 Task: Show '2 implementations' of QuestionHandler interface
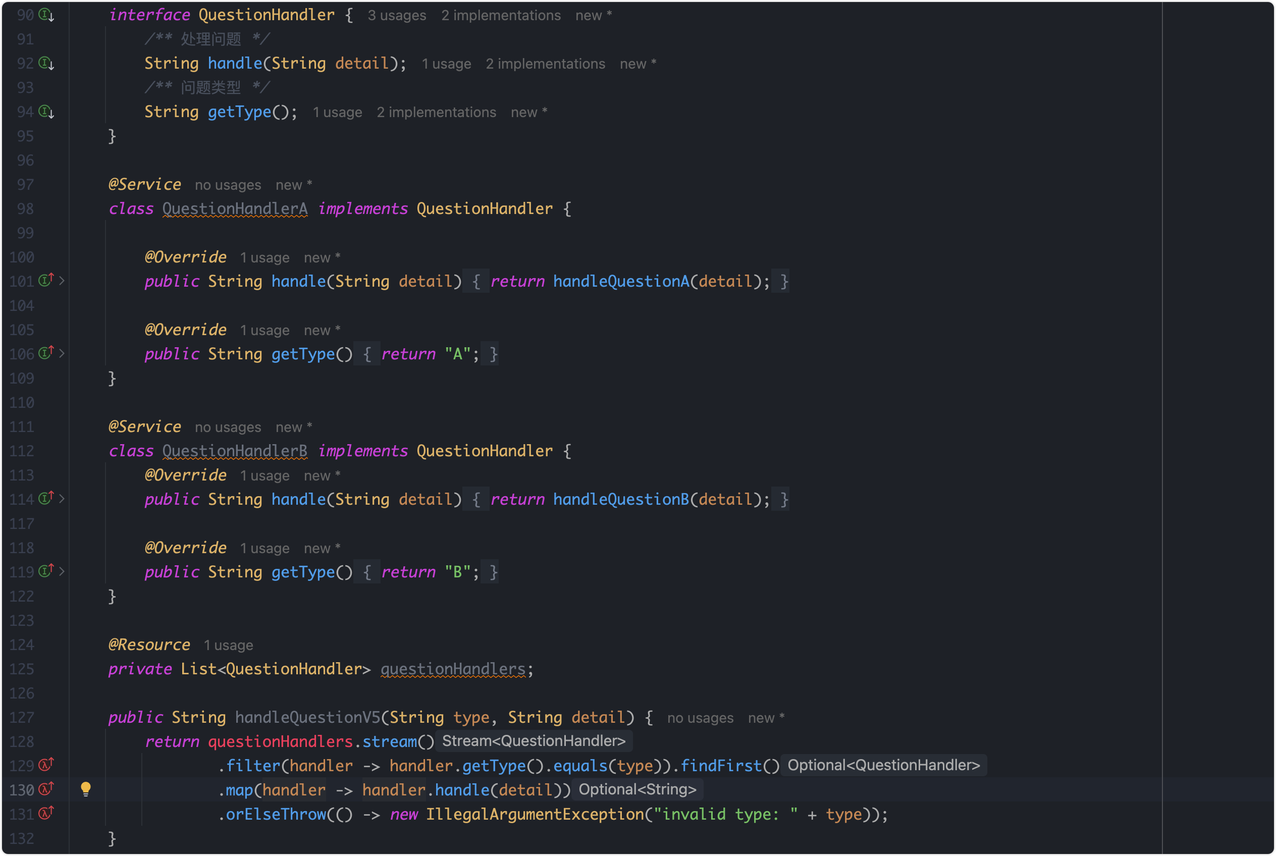[501, 15]
